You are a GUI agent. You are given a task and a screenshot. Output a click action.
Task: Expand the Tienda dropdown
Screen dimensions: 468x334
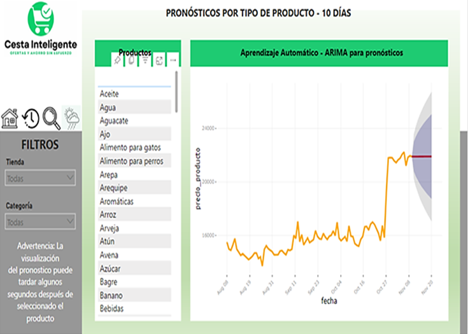click(x=41, y=179)
